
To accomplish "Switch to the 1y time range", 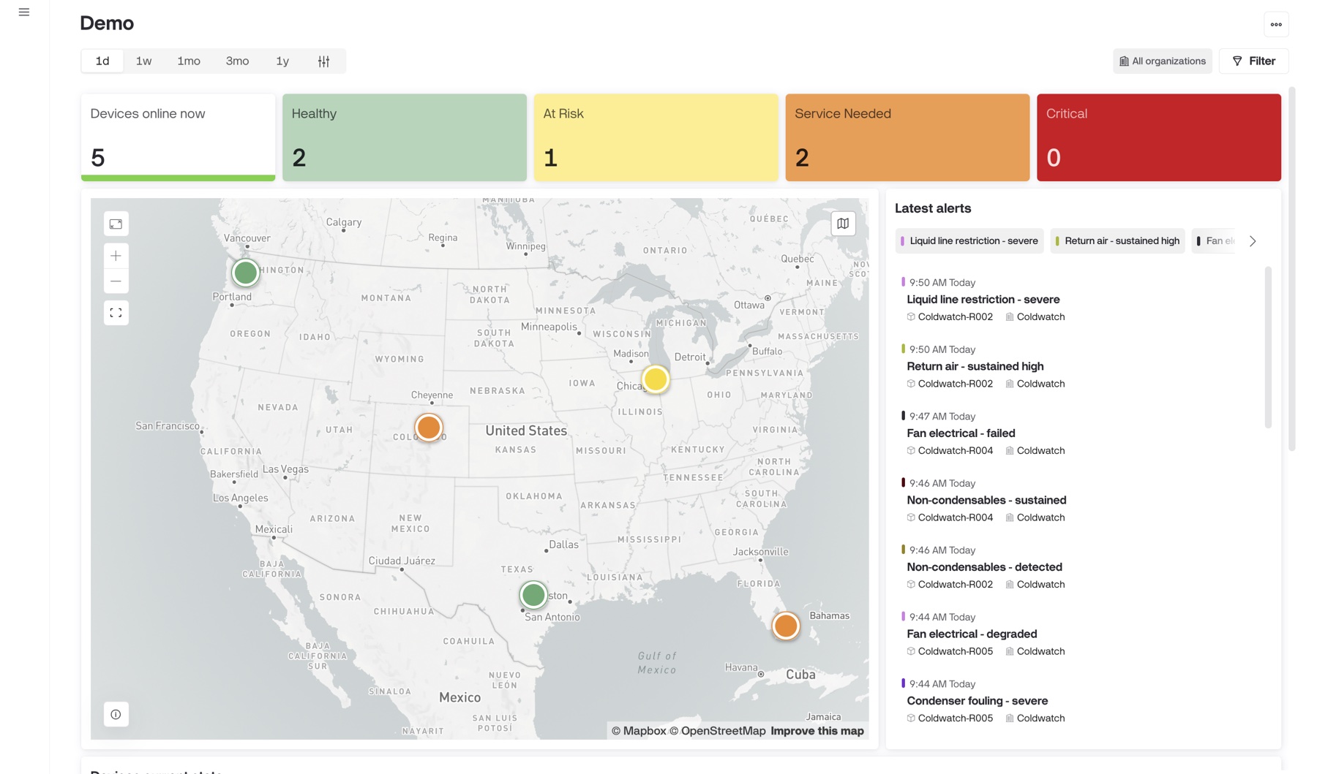I will click(282, 61).
